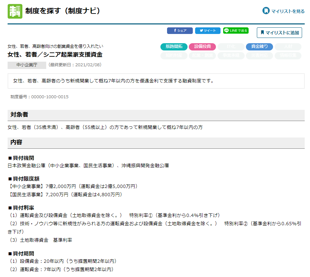
Task: Select the 人材 tag
Action: [x=288, y=47]
